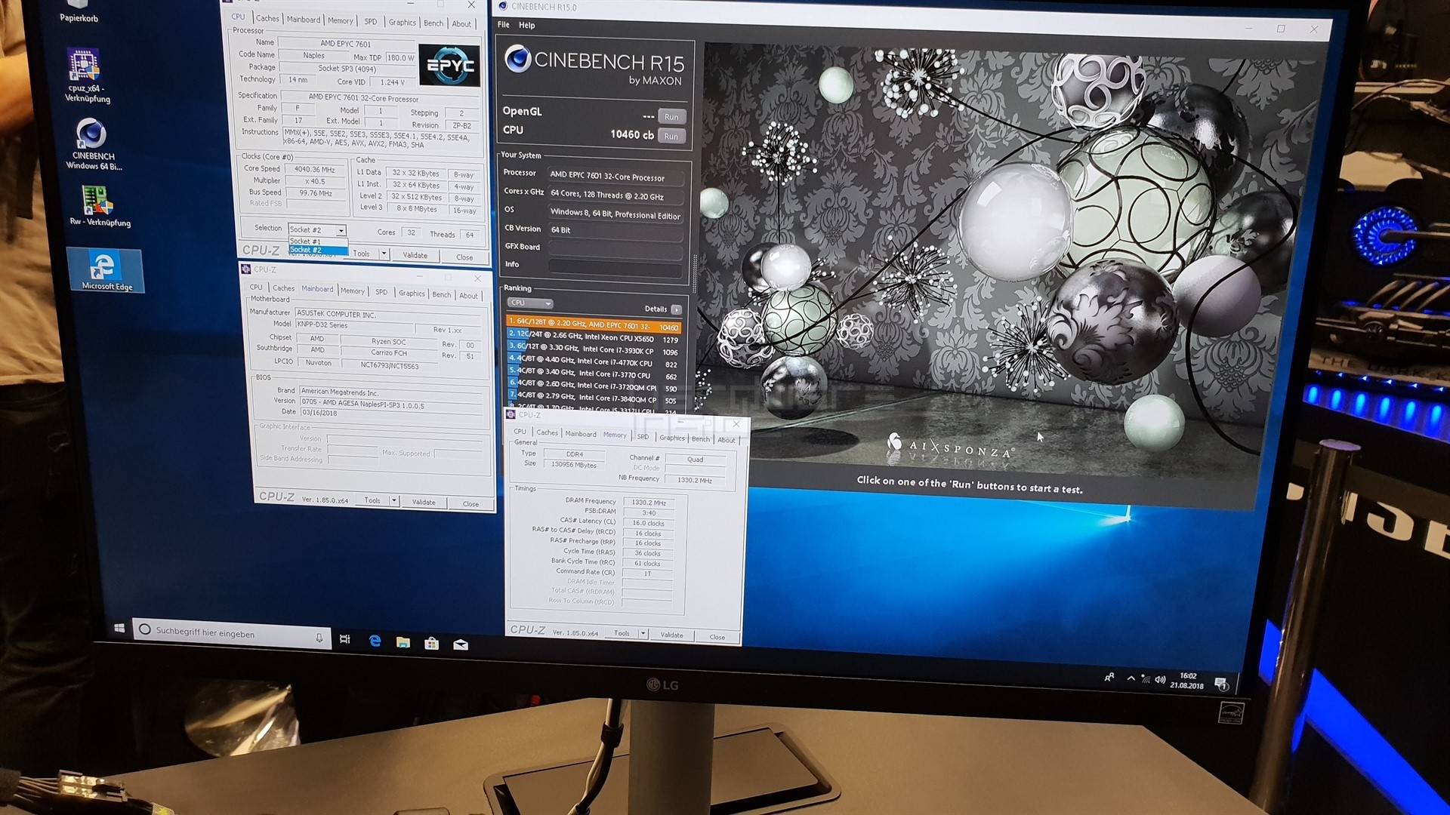Open the Windows Start menu
This screenshot has width=1450, height=815.
tap(119, 628)
